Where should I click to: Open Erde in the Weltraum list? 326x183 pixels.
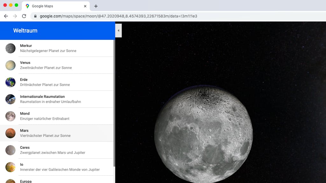[x=57, y=82]
